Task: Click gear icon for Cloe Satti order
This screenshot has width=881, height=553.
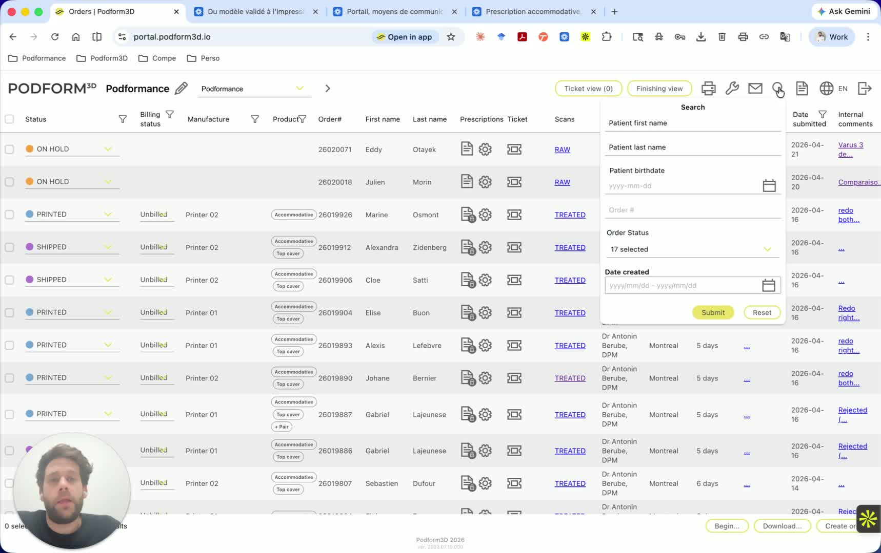Action: pos(485,280)
